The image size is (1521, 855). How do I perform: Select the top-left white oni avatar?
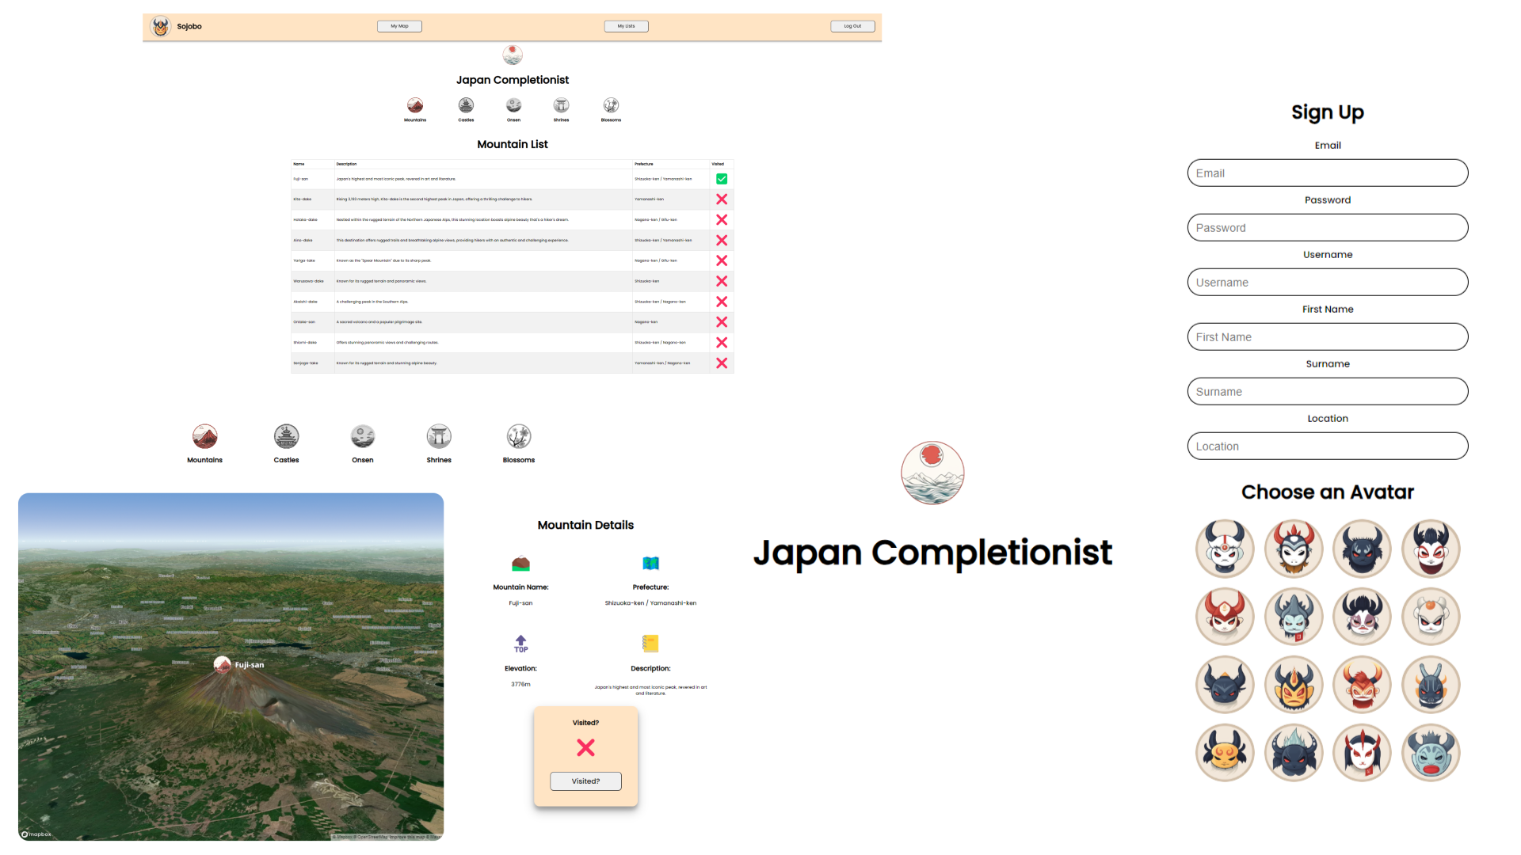pos(1224,549)
